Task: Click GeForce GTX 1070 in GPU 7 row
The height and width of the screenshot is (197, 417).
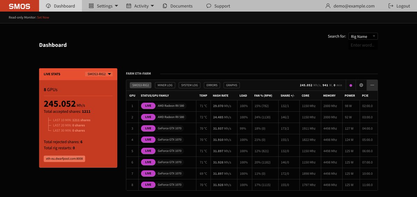Action: click(x=170, y=173)
